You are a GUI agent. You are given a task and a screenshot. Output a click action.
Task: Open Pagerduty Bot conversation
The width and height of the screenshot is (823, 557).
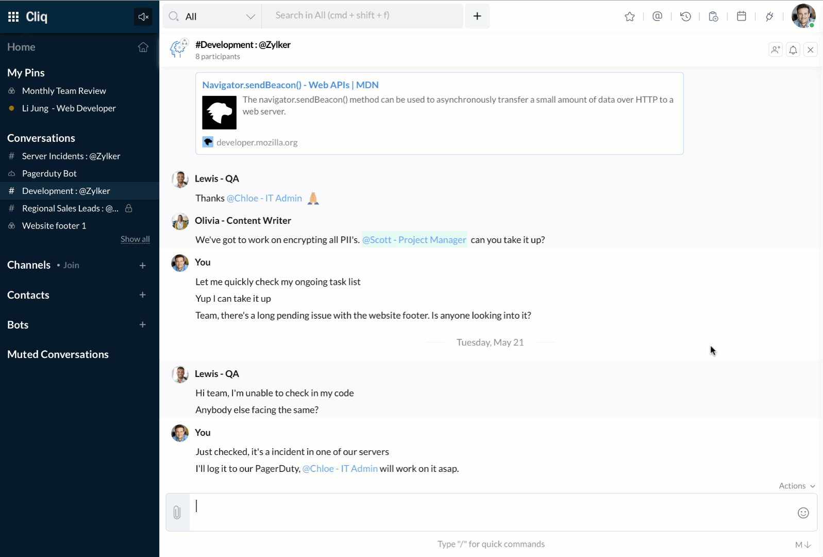(79, 174)
